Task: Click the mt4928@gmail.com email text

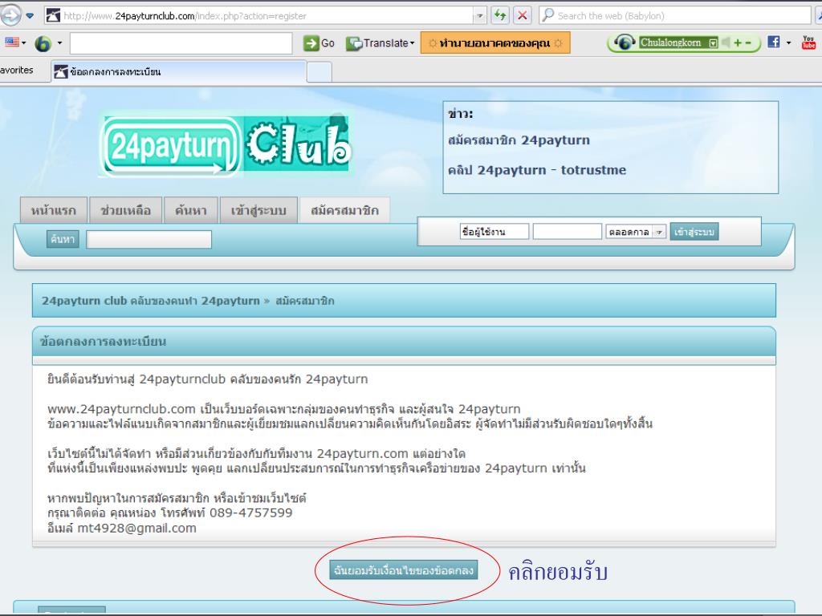Action: point(136,528)
